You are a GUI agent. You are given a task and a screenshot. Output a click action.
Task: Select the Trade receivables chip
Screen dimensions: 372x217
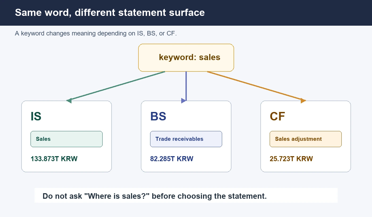tap(186, 139)
